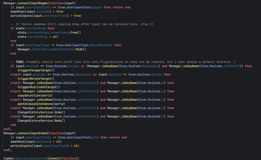This screenshot has width=261, height=160.
Task: Click the MouseMovement enum value
Action: (101, 45)
